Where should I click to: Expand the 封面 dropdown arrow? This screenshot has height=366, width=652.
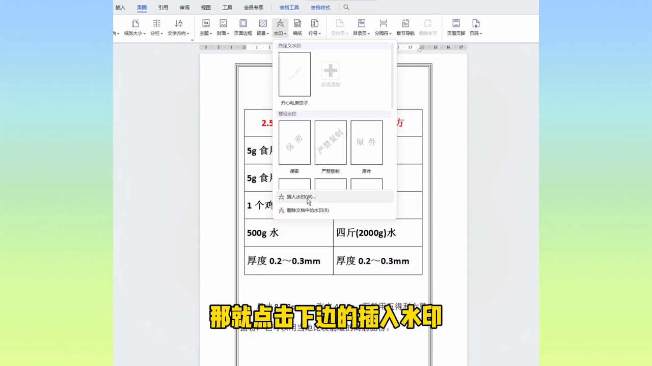[x=228, y=34]
